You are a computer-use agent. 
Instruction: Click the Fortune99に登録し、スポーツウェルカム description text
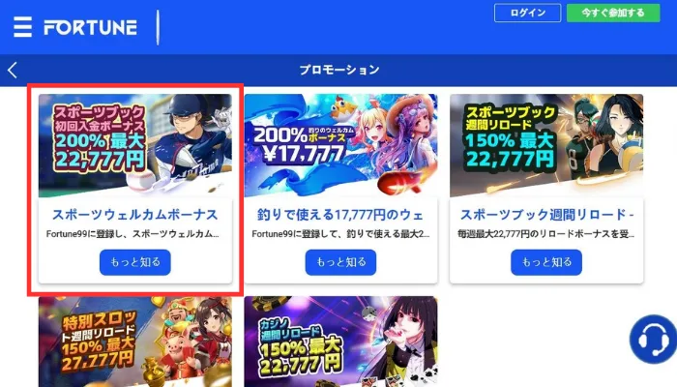coord(132,234)
